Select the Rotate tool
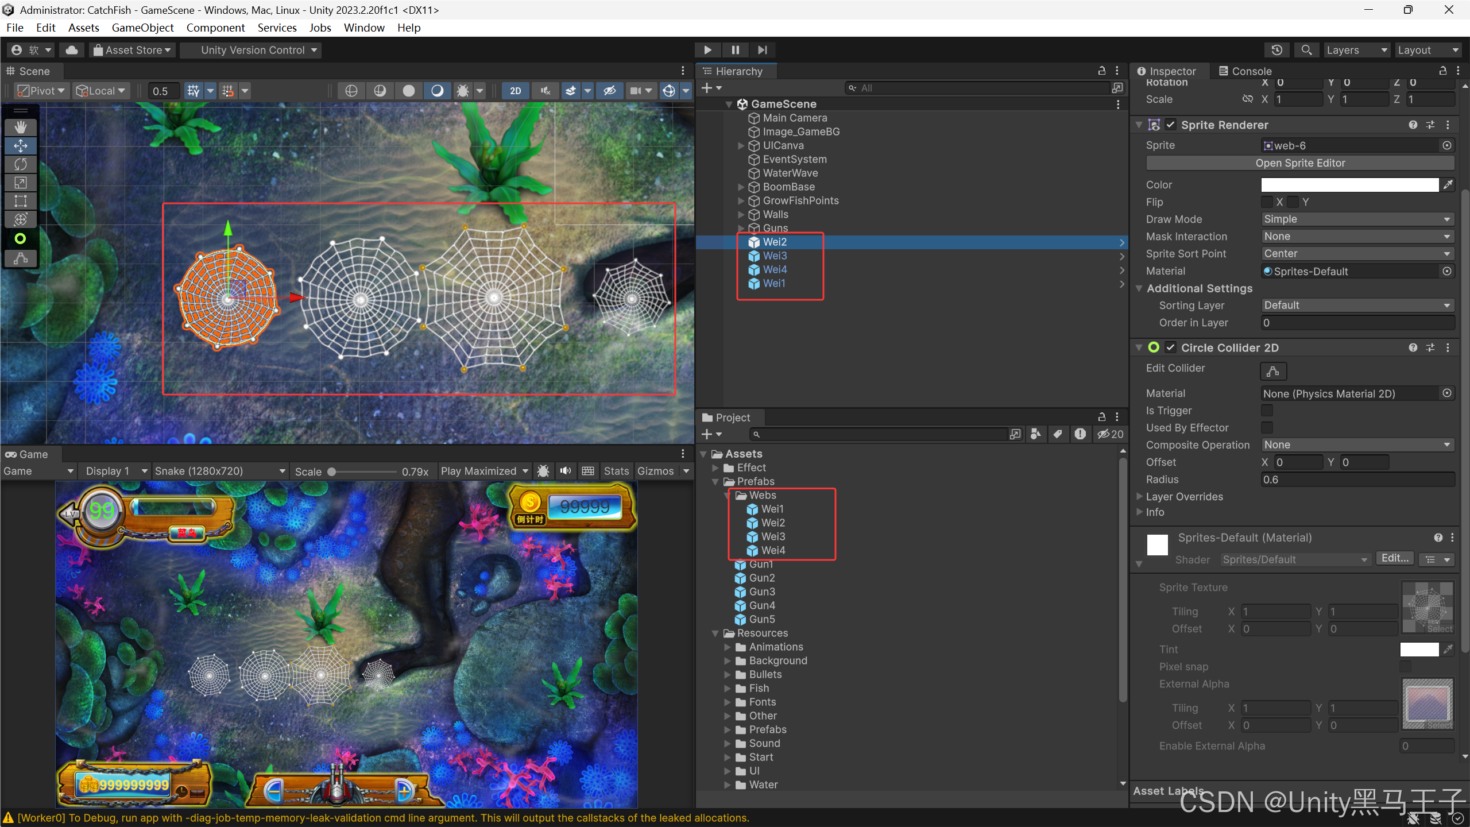 (21, 164)
